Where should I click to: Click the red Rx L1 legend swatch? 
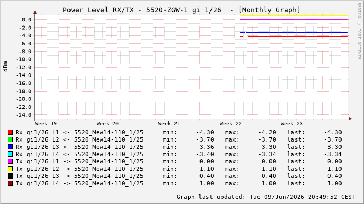(x=10, y=132)
